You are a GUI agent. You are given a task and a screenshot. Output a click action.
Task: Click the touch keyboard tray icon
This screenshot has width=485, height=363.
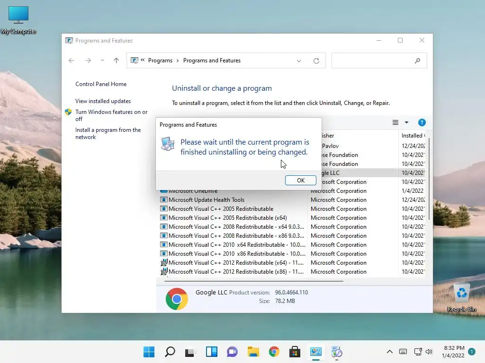[x=403, y=352]
